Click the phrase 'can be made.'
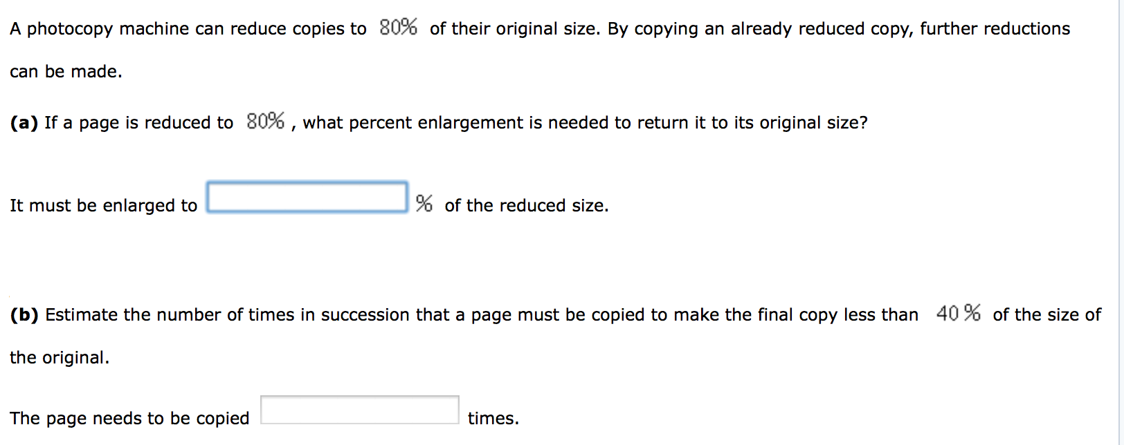Image resolution: width=1124 pixels, height=445 pixels. coord(66,70)
